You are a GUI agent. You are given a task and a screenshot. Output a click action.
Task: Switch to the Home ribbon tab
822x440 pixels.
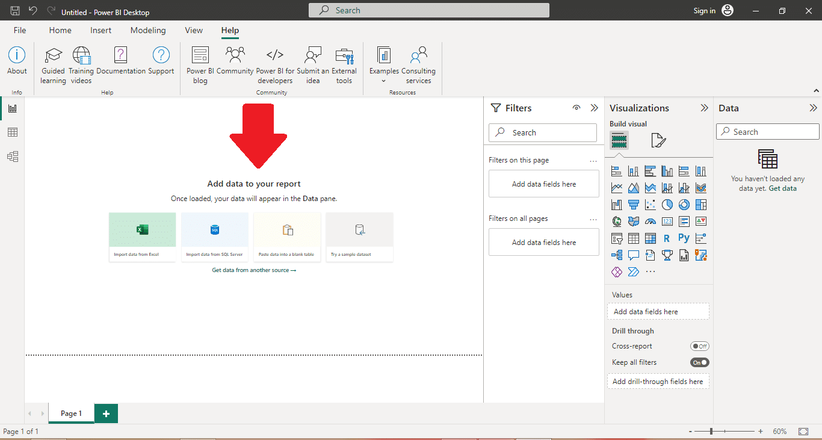click(x=60, y=30)
